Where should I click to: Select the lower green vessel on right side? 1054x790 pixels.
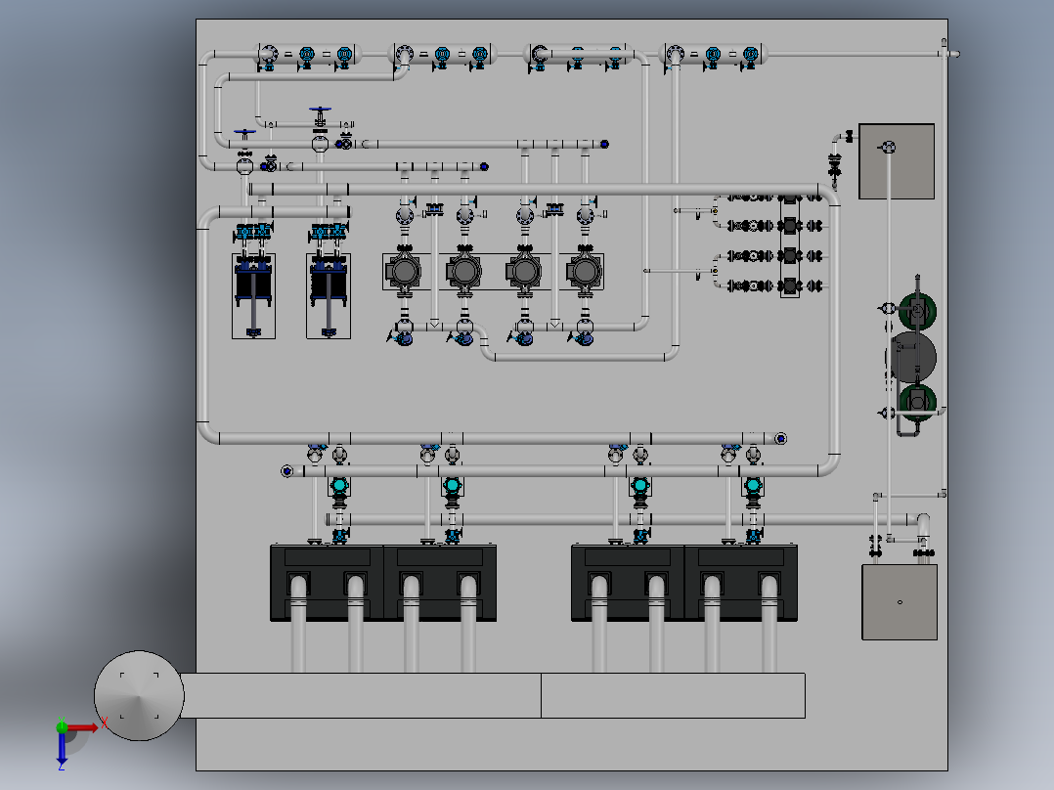[x=917, y=402]
